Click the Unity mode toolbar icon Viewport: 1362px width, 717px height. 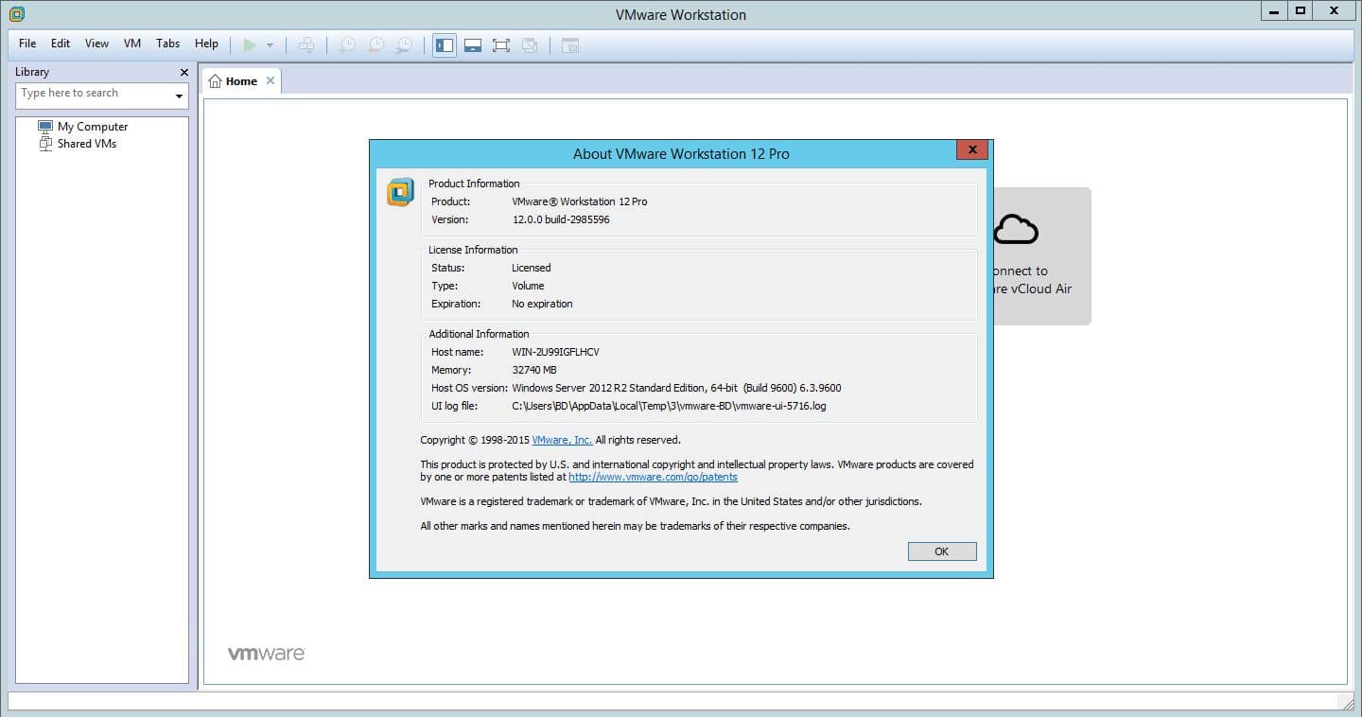click(530, 44)
